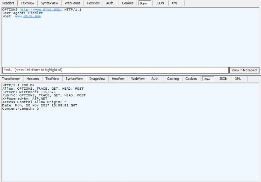The image size is (261, 182).
Task: Select response SyntaxView tab
Action: (74, 79)
